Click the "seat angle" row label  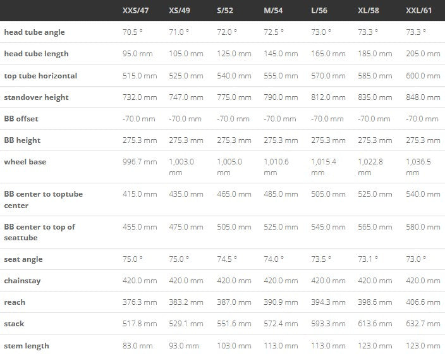(x=23, y=259)
